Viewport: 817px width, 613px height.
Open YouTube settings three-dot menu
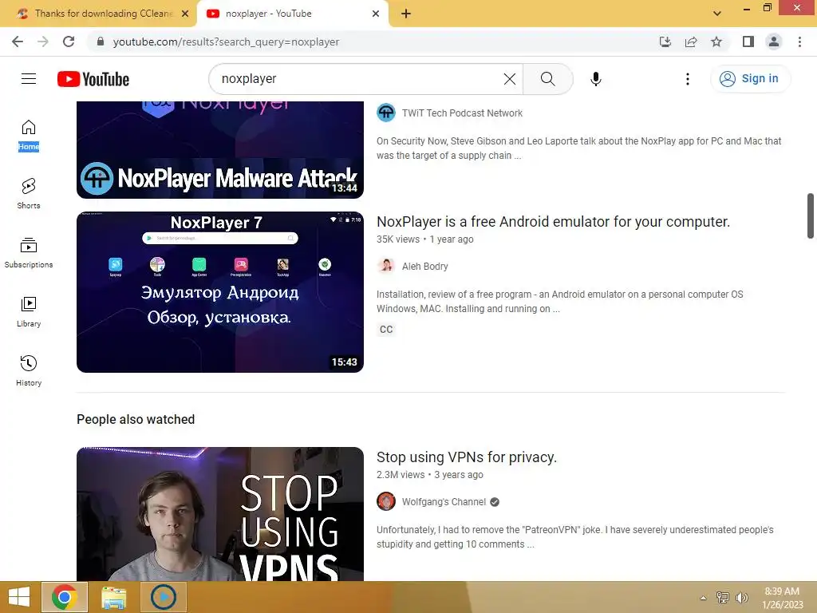[x=687, y=79]
